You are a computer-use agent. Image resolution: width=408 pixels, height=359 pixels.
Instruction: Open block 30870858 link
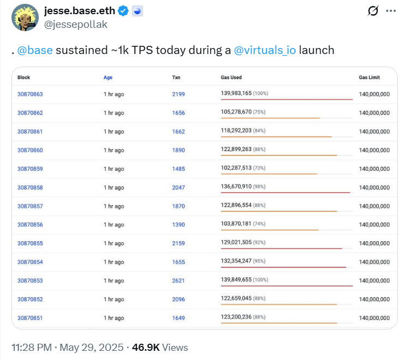coord(30,188)
